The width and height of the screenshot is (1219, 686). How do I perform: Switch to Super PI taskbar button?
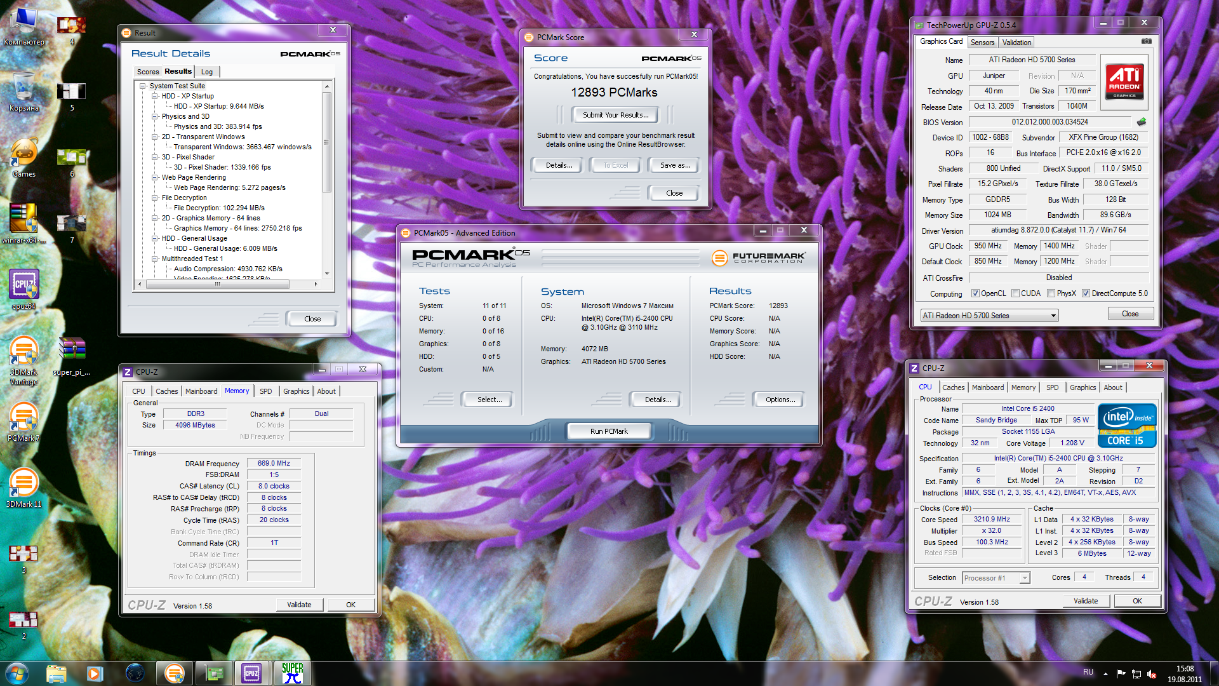coord(292,673)
